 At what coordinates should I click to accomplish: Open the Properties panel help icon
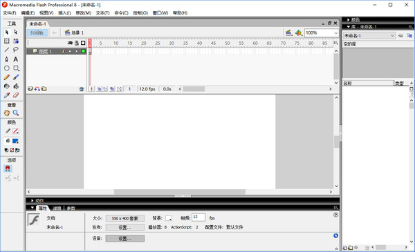(335, 215)
